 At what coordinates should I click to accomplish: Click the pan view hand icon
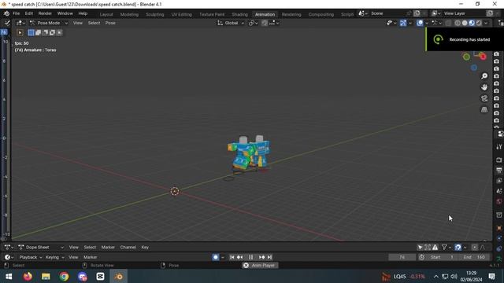[x=484, y=87]
